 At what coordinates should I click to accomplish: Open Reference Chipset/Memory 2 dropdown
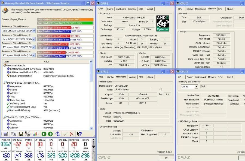point(34,39)
